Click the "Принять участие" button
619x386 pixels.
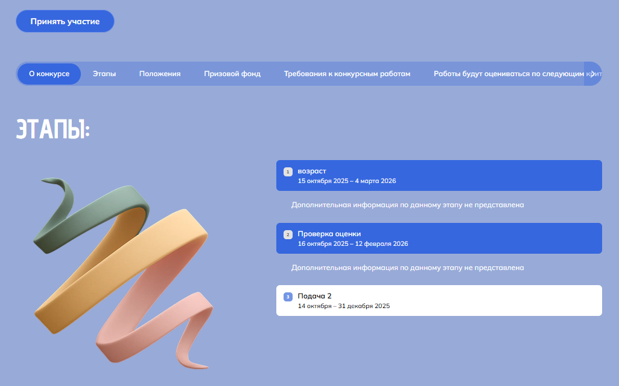coord(65,21)
